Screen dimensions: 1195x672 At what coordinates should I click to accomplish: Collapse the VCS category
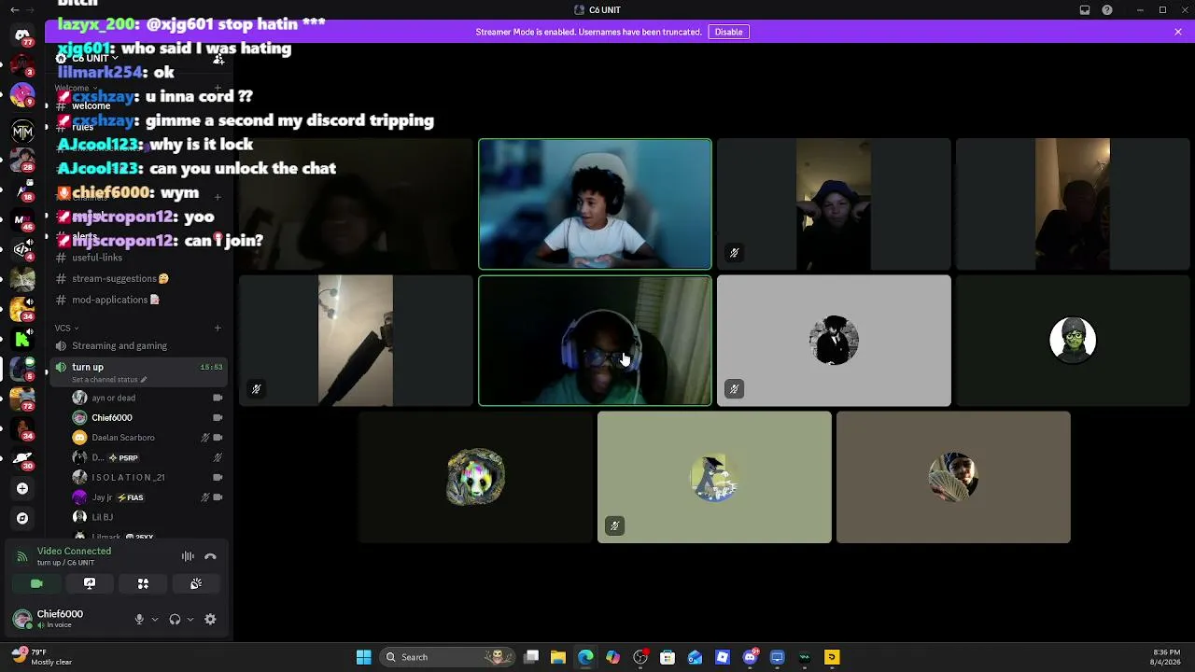pyautogui.click(x=66, y=328)
